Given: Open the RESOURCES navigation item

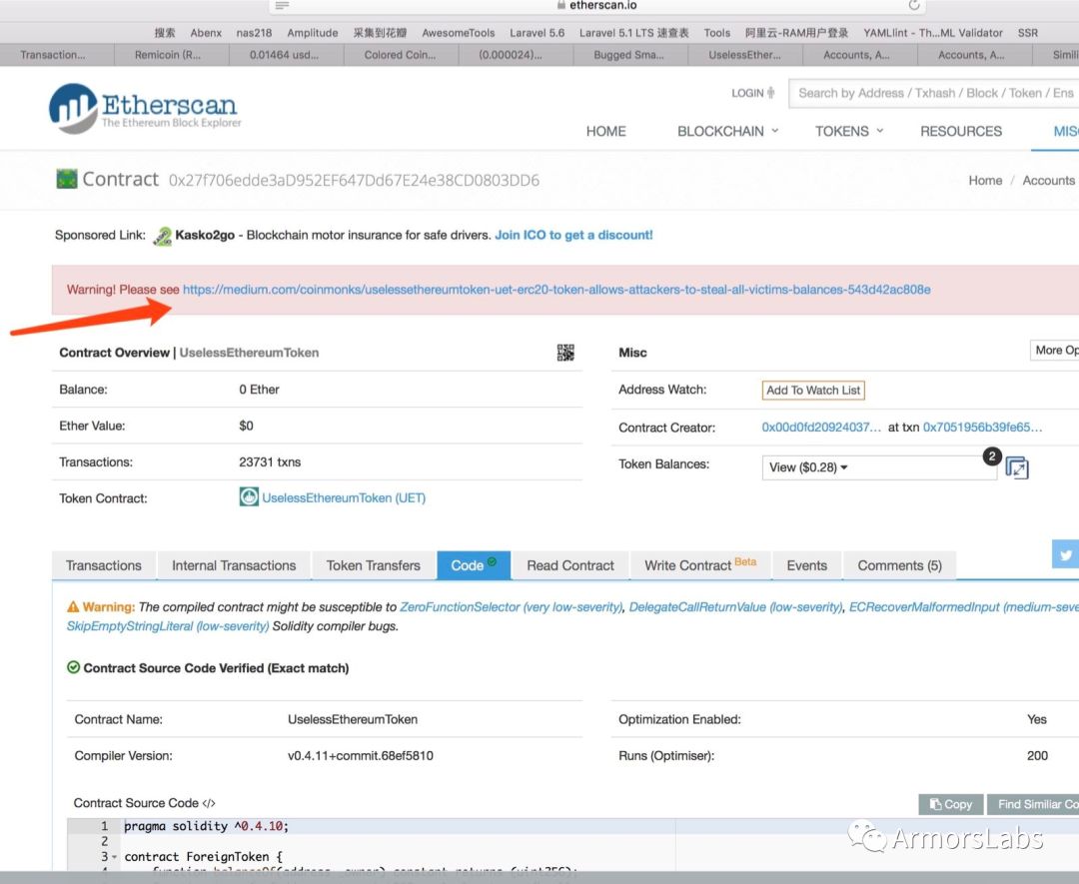Looking at the screenshot, I should [x=961, y=132].
